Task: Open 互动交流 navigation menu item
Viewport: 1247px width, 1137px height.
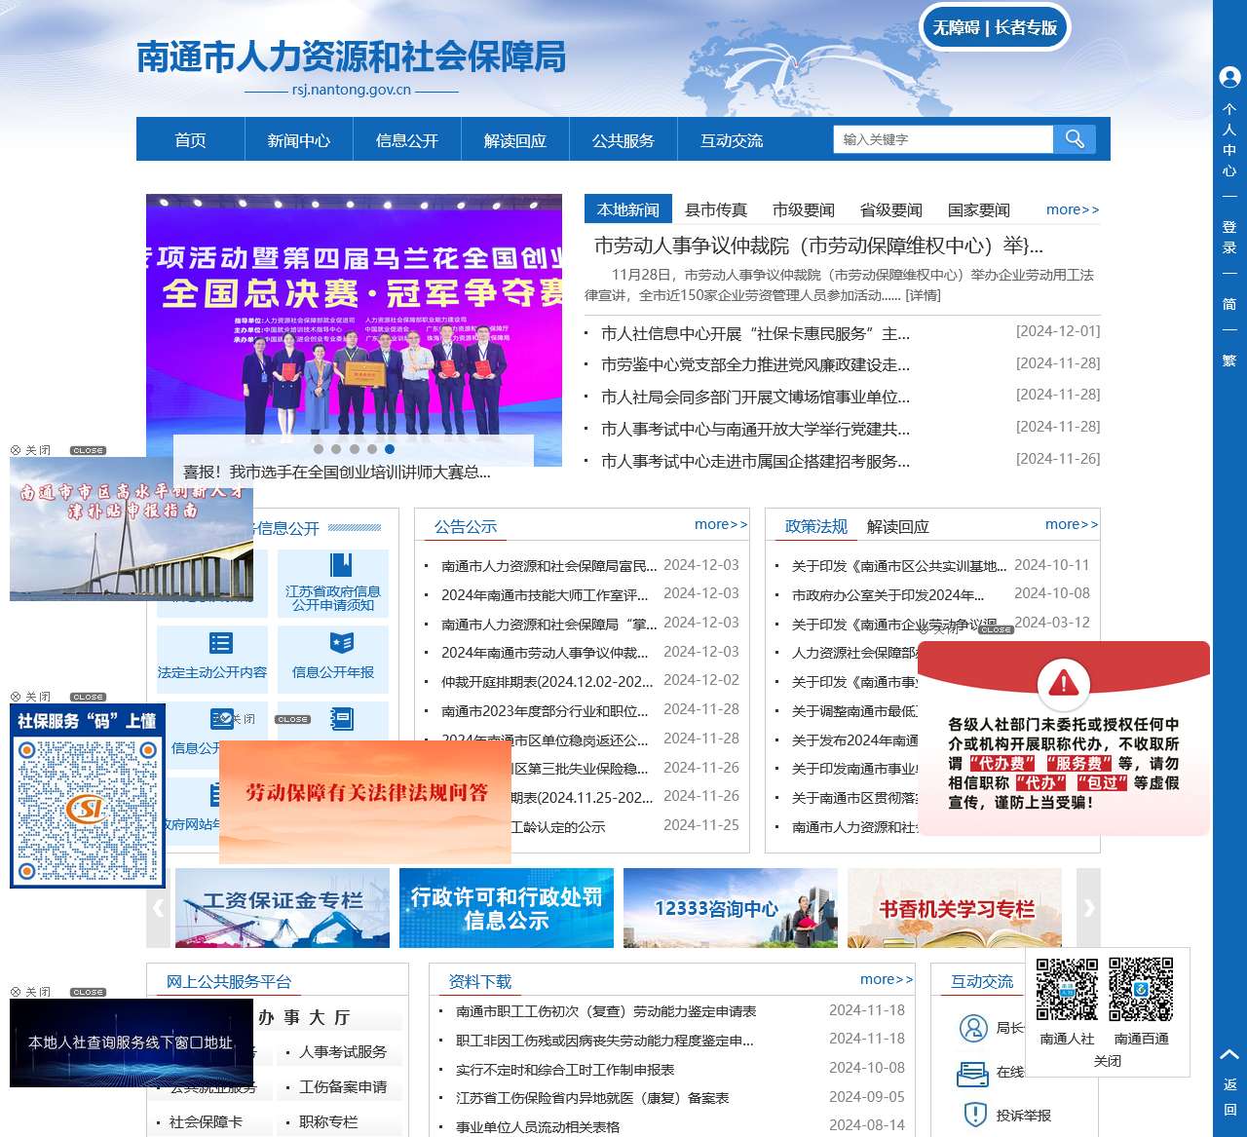Action: click(732, 140)
